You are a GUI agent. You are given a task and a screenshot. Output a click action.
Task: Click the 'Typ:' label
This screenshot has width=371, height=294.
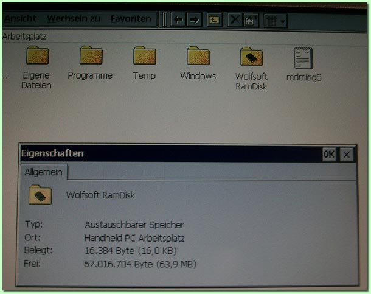pyautogui.click(x=34, y=224)
